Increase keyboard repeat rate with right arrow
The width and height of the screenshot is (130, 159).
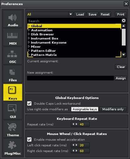point(76,124)
